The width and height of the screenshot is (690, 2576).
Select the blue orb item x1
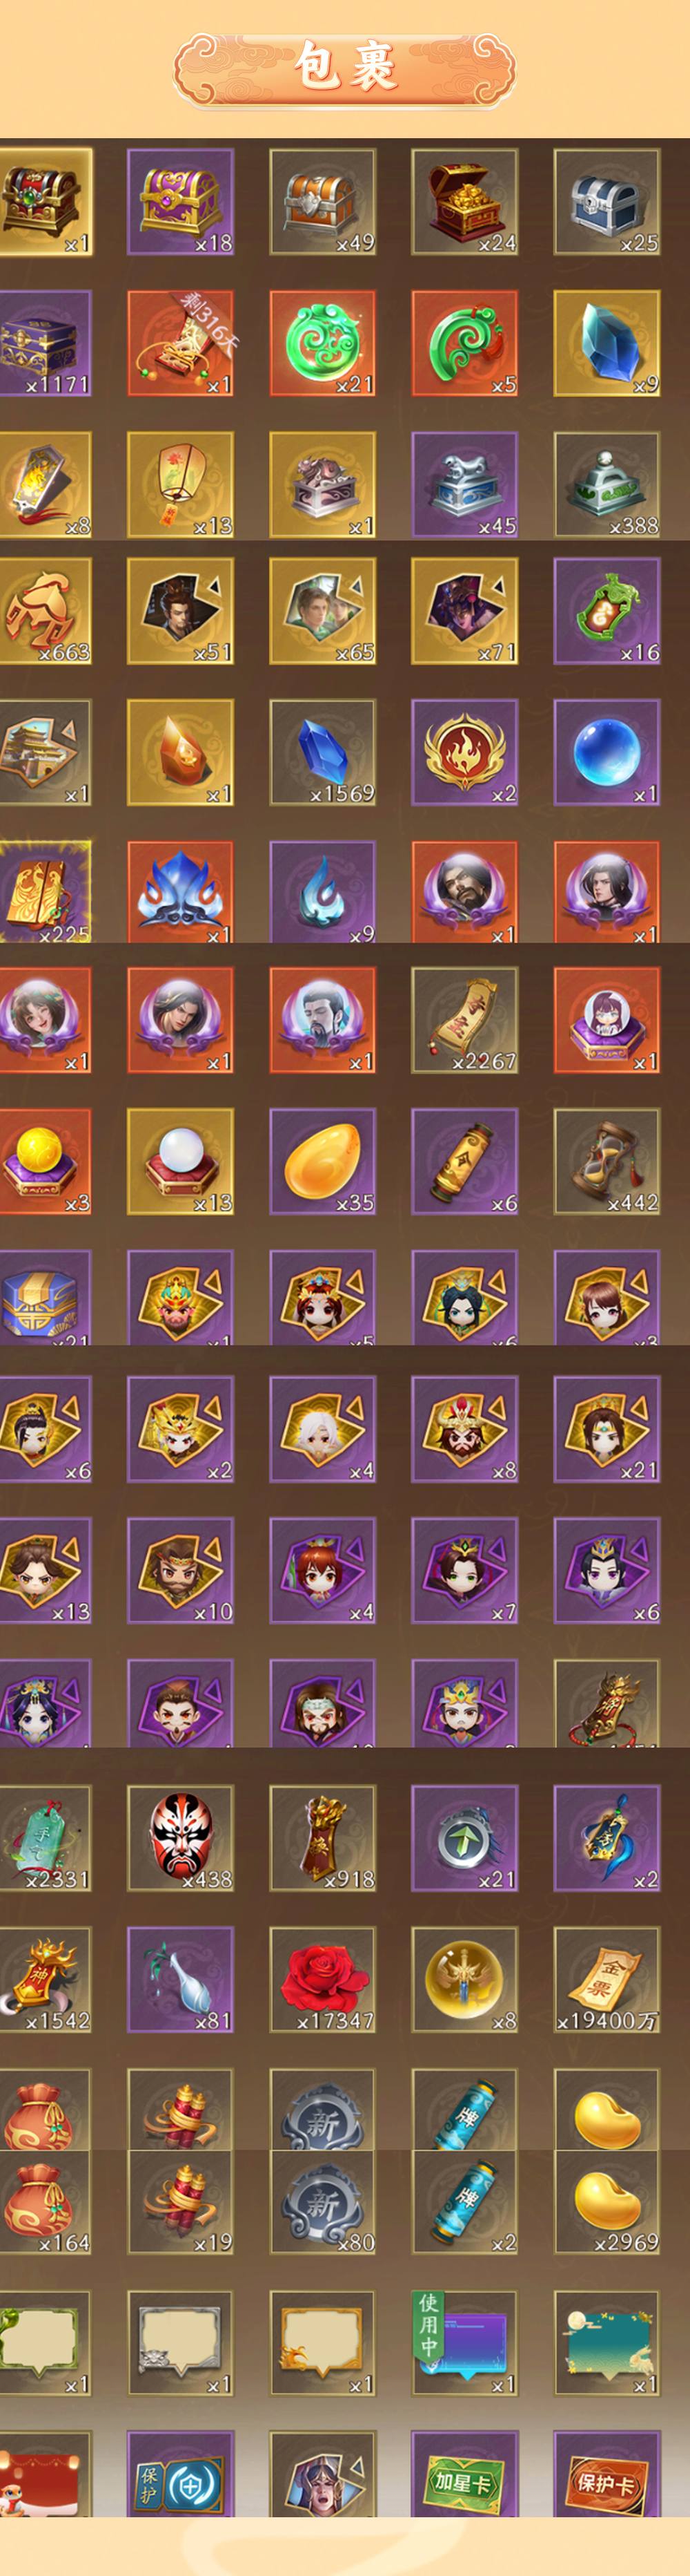[x=607, y=752]
